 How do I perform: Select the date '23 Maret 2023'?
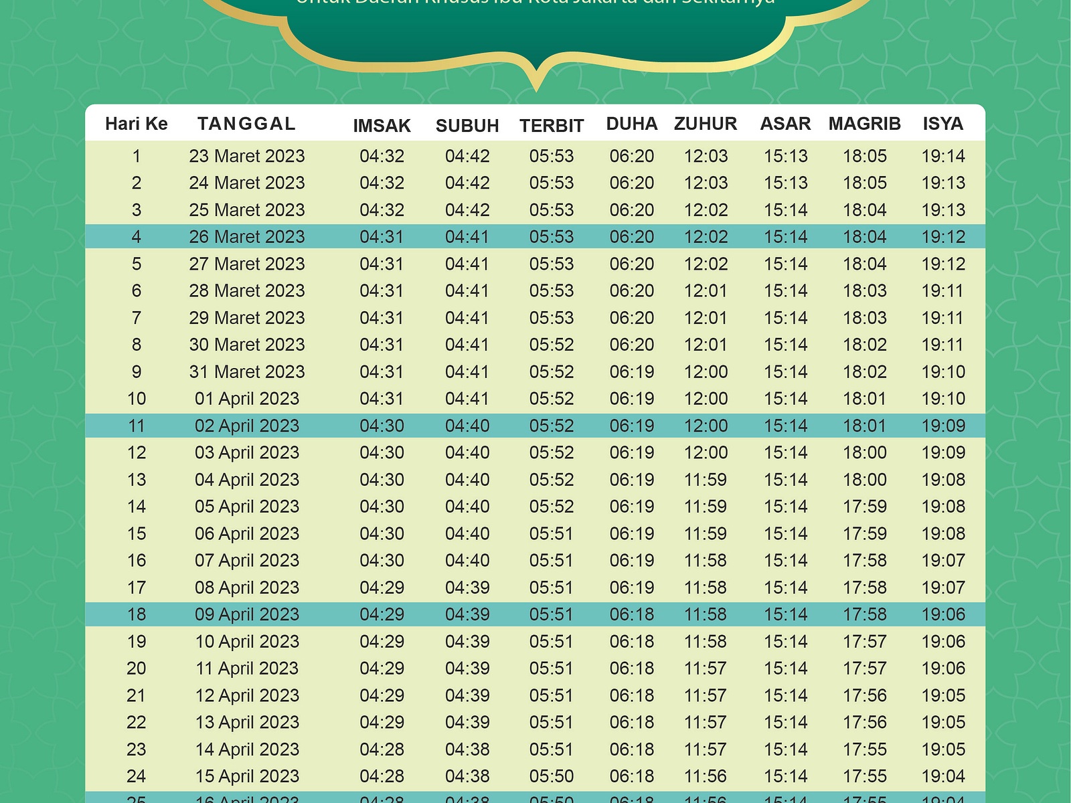point(247,156)
